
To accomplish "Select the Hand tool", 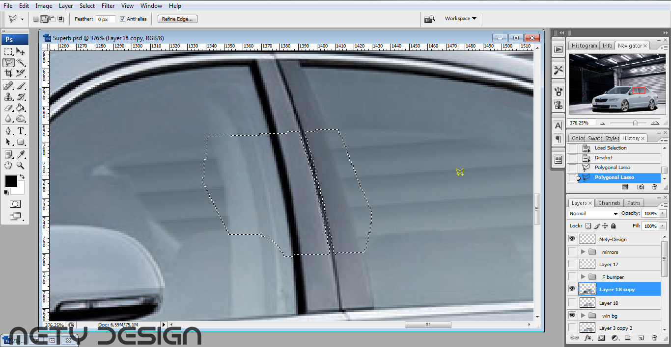I will coord(8,165).
